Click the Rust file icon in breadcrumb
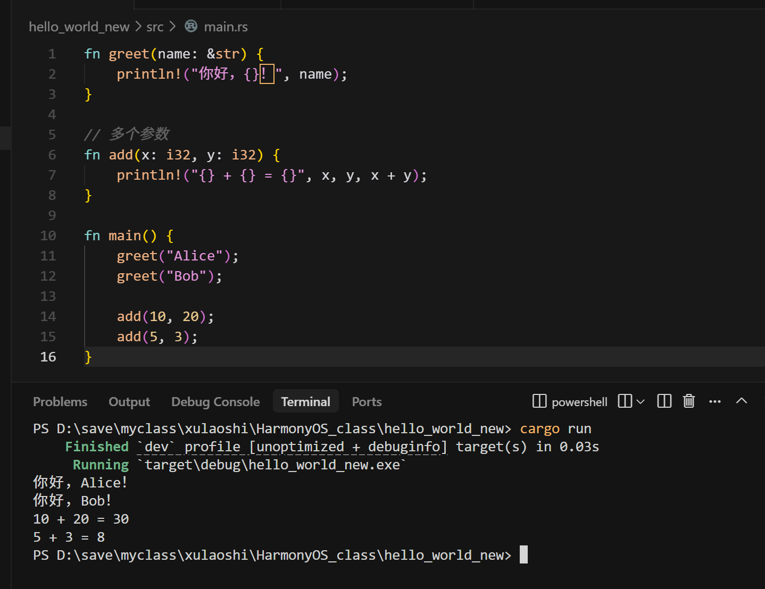Screen dimensions: 765x589 [x=191, y=26]
